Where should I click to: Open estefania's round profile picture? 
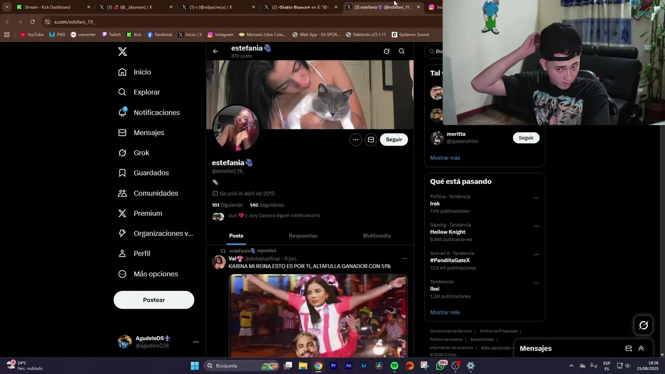click(x=236, y=128)
